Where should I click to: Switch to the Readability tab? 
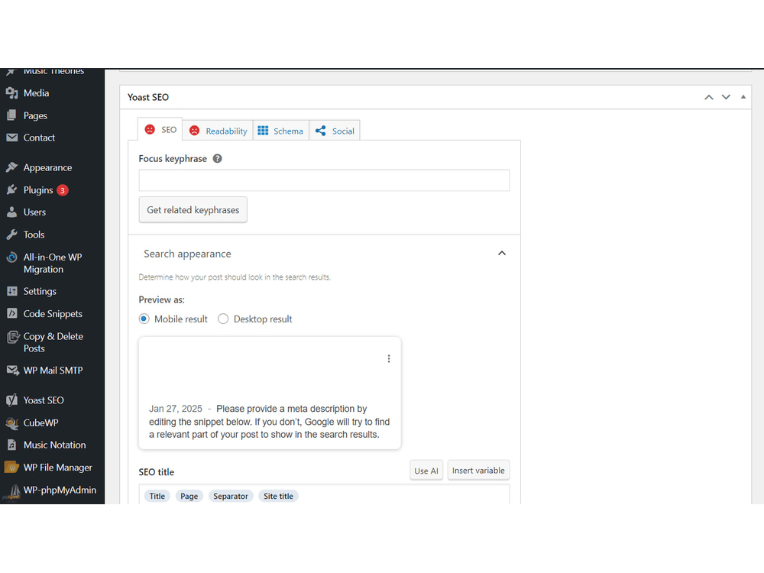click(x=218, y=131)
